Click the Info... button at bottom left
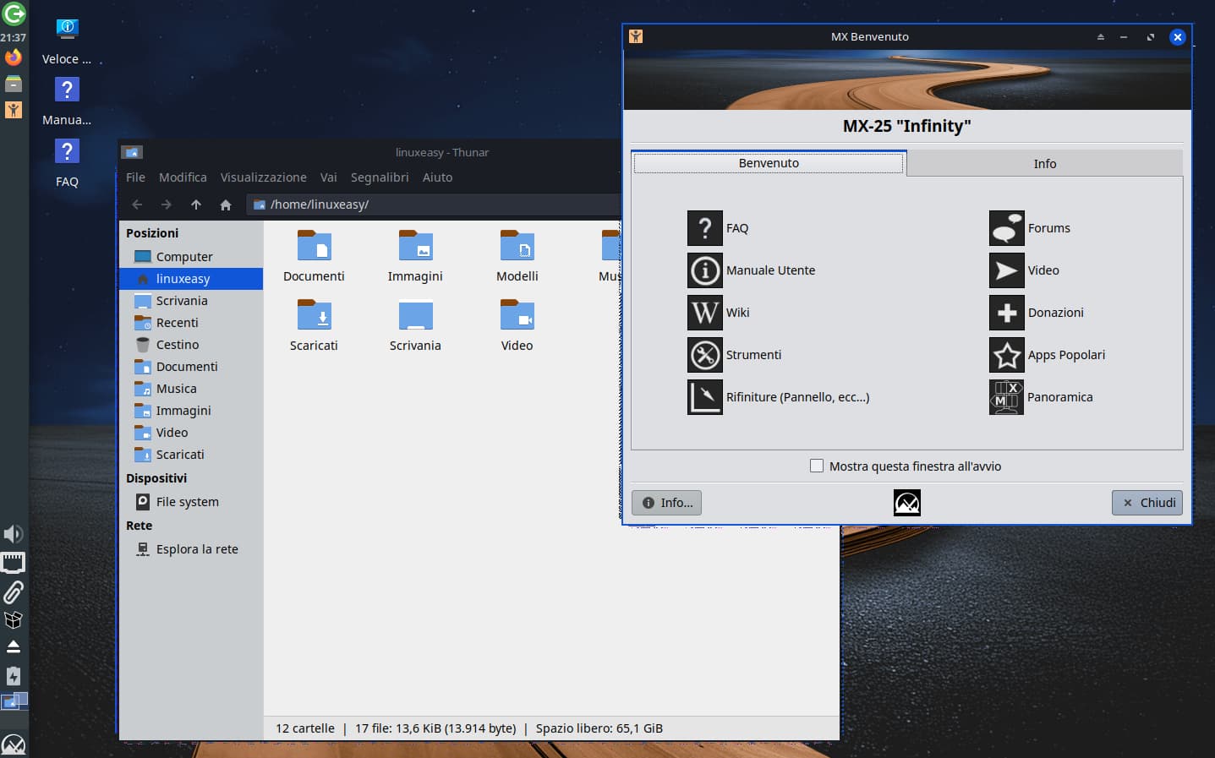 coord(666,503)
